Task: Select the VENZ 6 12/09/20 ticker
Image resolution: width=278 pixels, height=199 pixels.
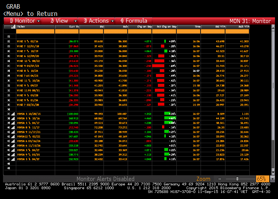Action: 28,56
